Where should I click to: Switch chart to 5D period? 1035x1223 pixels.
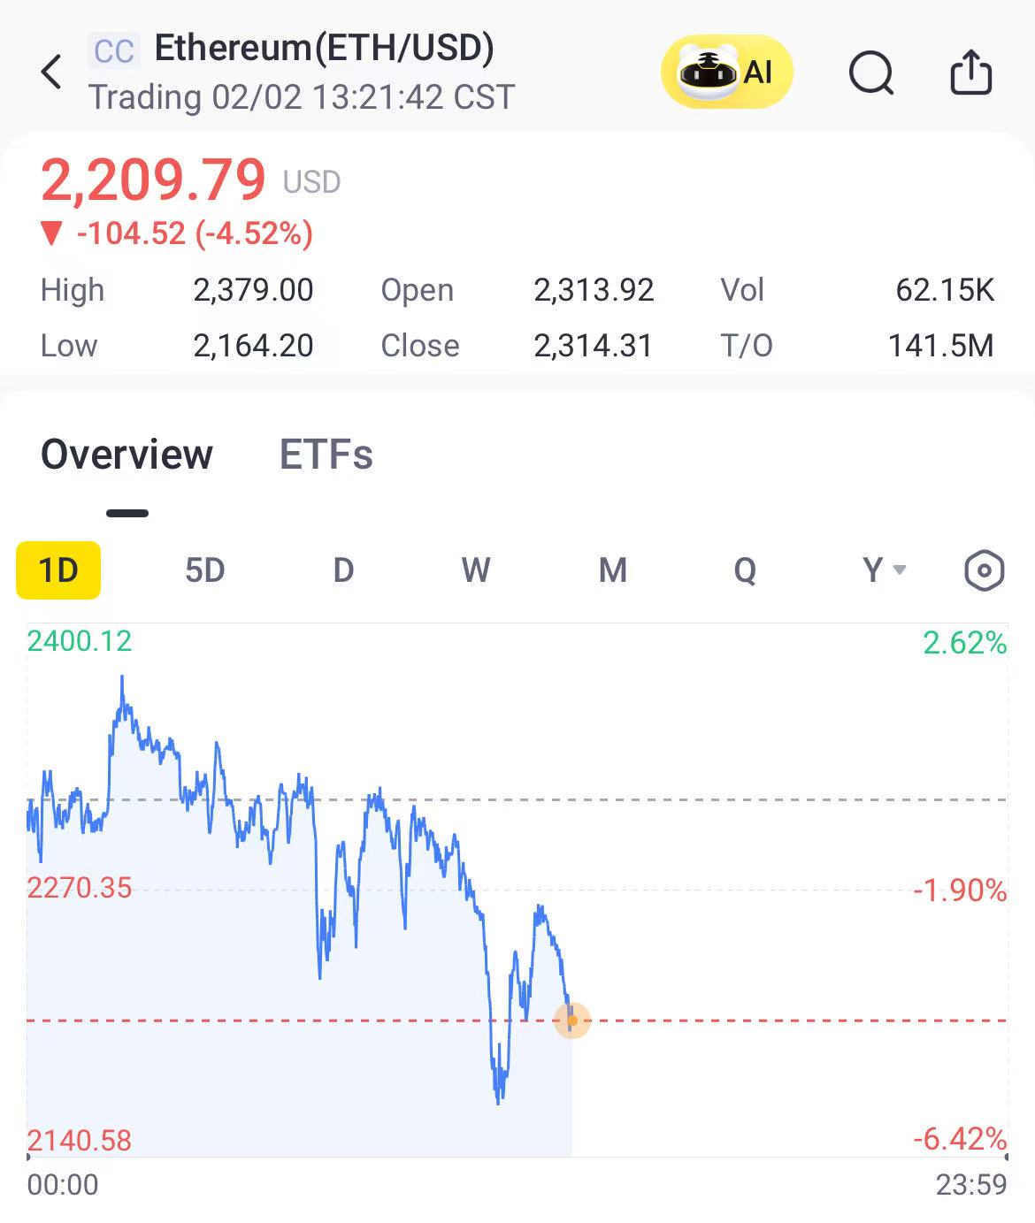tap(204, 570)
